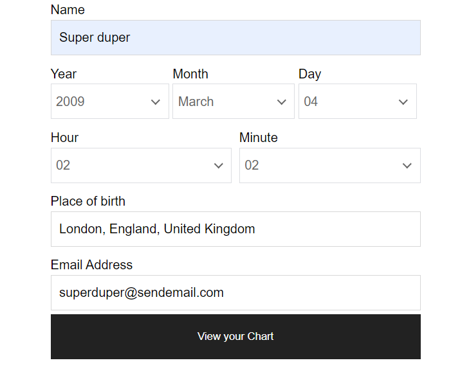The width and height of the screenshot is (460, 365).
Task: Expand the Month dropdown showing March
Action: pos(234,102)
